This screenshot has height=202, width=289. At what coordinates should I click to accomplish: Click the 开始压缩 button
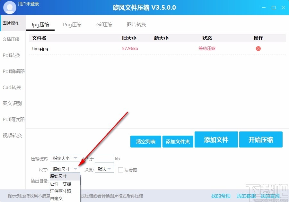click(261, 139)
